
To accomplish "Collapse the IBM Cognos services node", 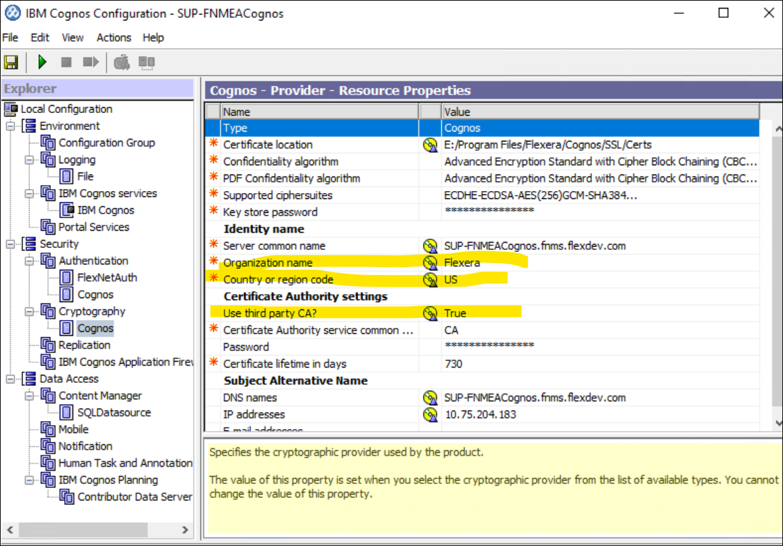I will 30,193.
